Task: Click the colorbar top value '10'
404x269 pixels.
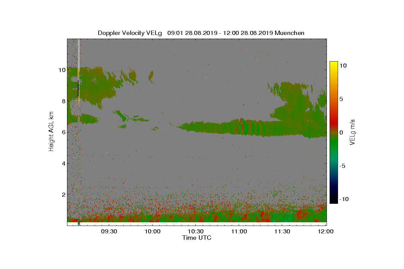Action: [x=343, y=66]
